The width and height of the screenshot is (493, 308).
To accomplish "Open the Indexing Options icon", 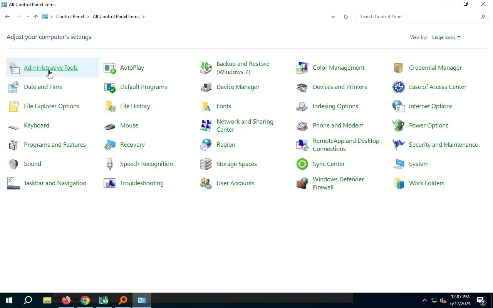I will 302,106.
